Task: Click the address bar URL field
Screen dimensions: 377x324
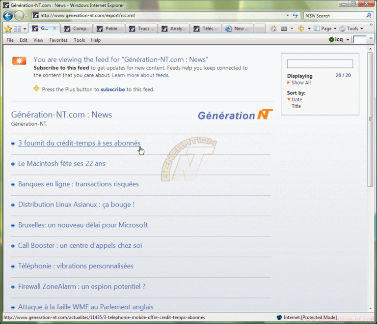Action: [x=159, y=15]
